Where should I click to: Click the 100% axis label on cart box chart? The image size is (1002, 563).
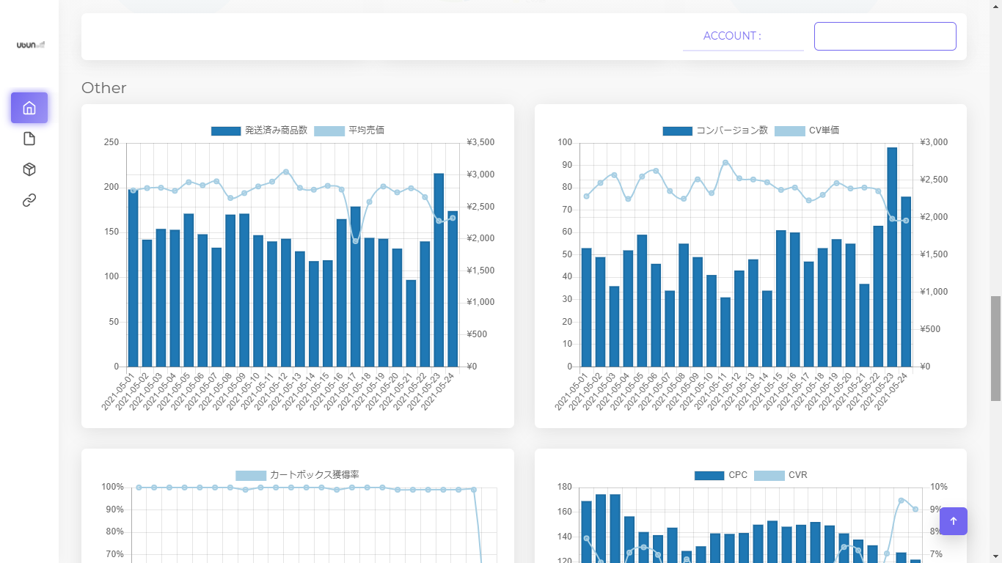point(112,487)
